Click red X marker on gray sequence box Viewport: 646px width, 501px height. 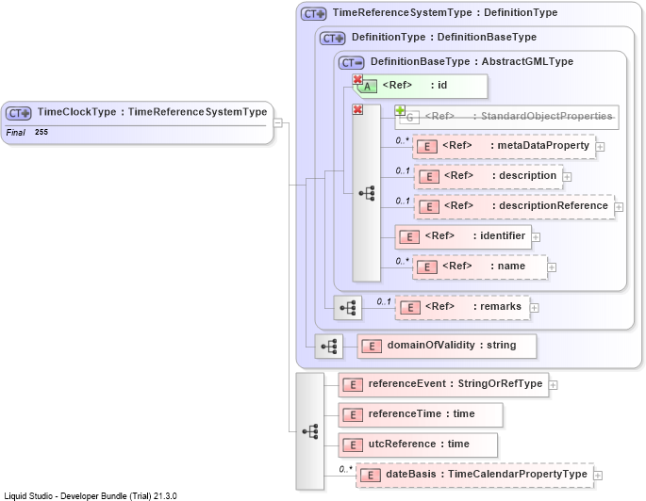[357, 109]
